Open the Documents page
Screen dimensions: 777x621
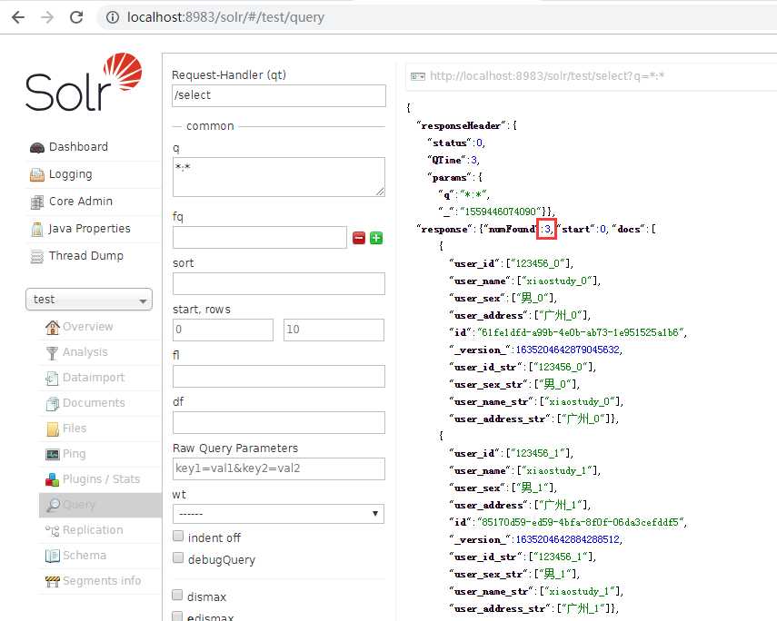pos(94,403)
